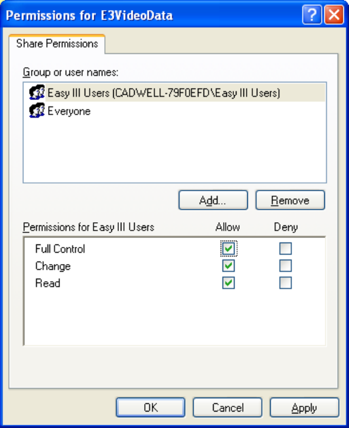Click the Easy III Users group icon

point(37,92)
